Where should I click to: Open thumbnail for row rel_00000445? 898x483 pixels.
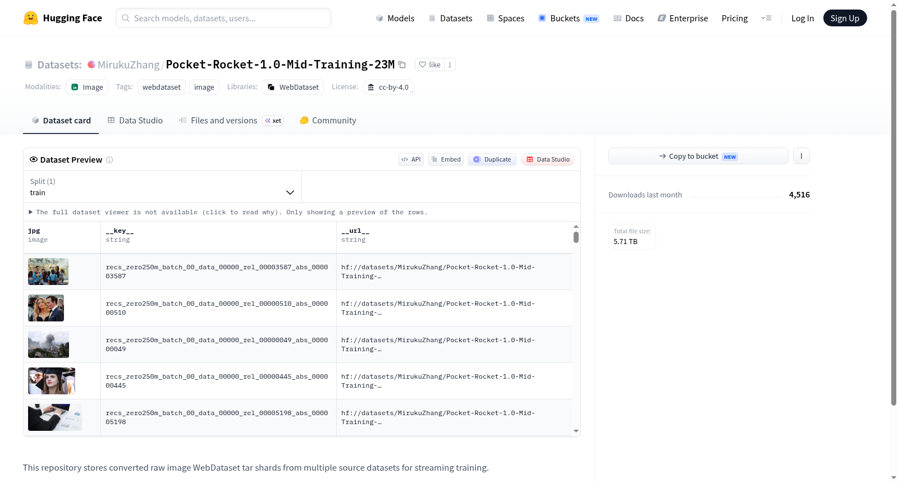click(x=52, y=381)
